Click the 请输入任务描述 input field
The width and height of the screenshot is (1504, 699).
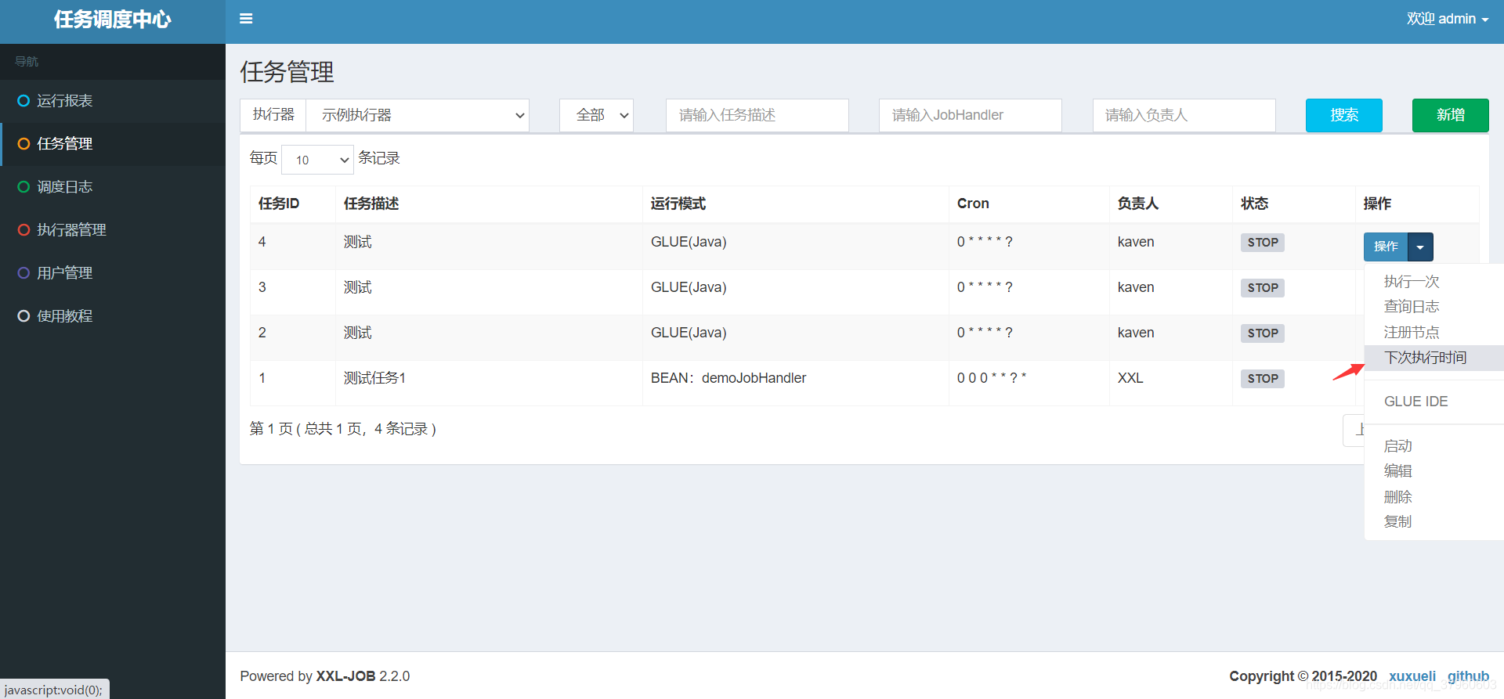[757, 115]
